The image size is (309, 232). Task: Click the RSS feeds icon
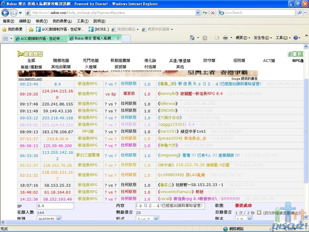pyautogui.click(x=205, y=38)
